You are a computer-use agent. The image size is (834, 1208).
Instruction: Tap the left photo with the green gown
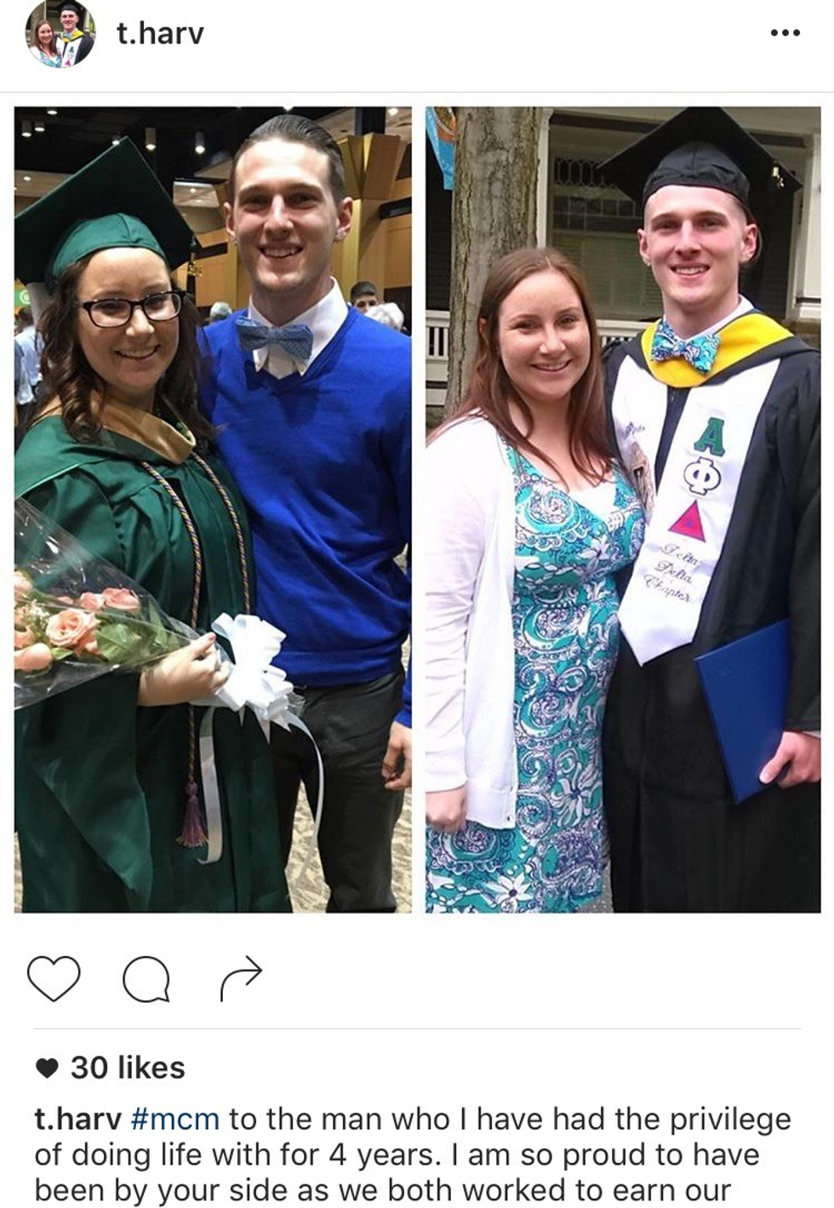(213, 509)
